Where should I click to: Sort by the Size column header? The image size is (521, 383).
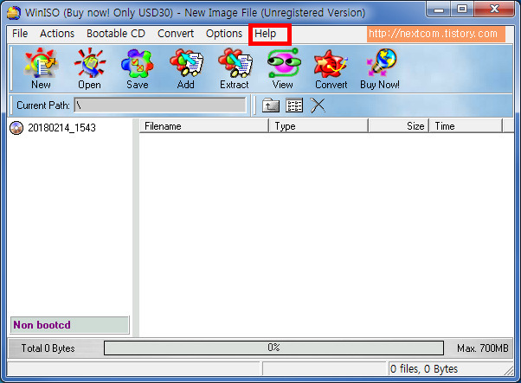click(x=399, y=126)
